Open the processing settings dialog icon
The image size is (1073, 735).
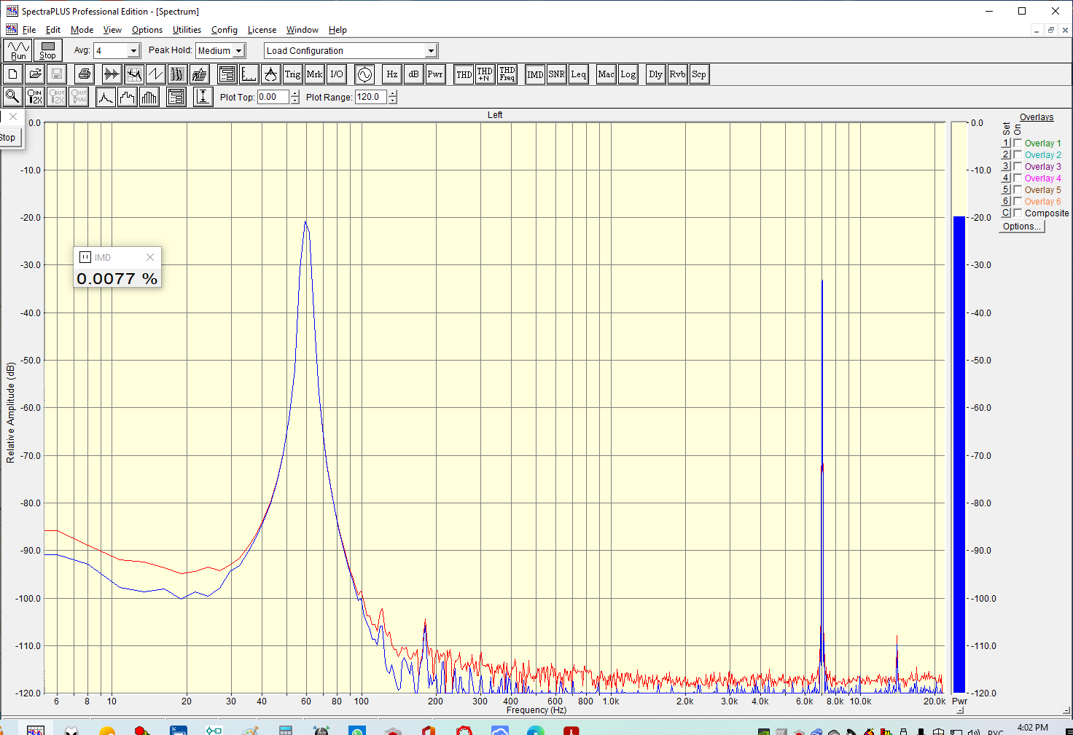pyautogui.click(x=227, y=74)
